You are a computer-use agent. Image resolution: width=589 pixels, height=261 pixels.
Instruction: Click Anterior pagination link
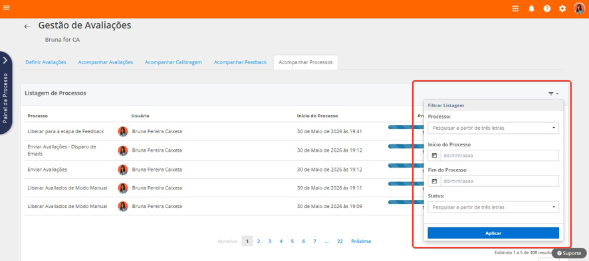coord(227,242)
